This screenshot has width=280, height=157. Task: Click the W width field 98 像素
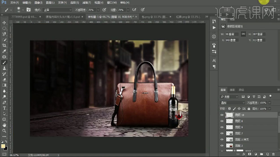click(232, 34)
